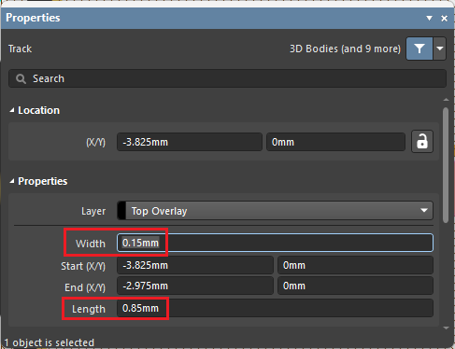Image resolution: width=455 pixels, height=349 pixels.
Task: Click the panel scrollbar down arrow
Action: 446,328
